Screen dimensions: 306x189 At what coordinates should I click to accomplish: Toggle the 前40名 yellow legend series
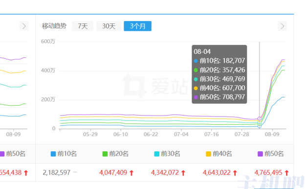pos(219,154)
